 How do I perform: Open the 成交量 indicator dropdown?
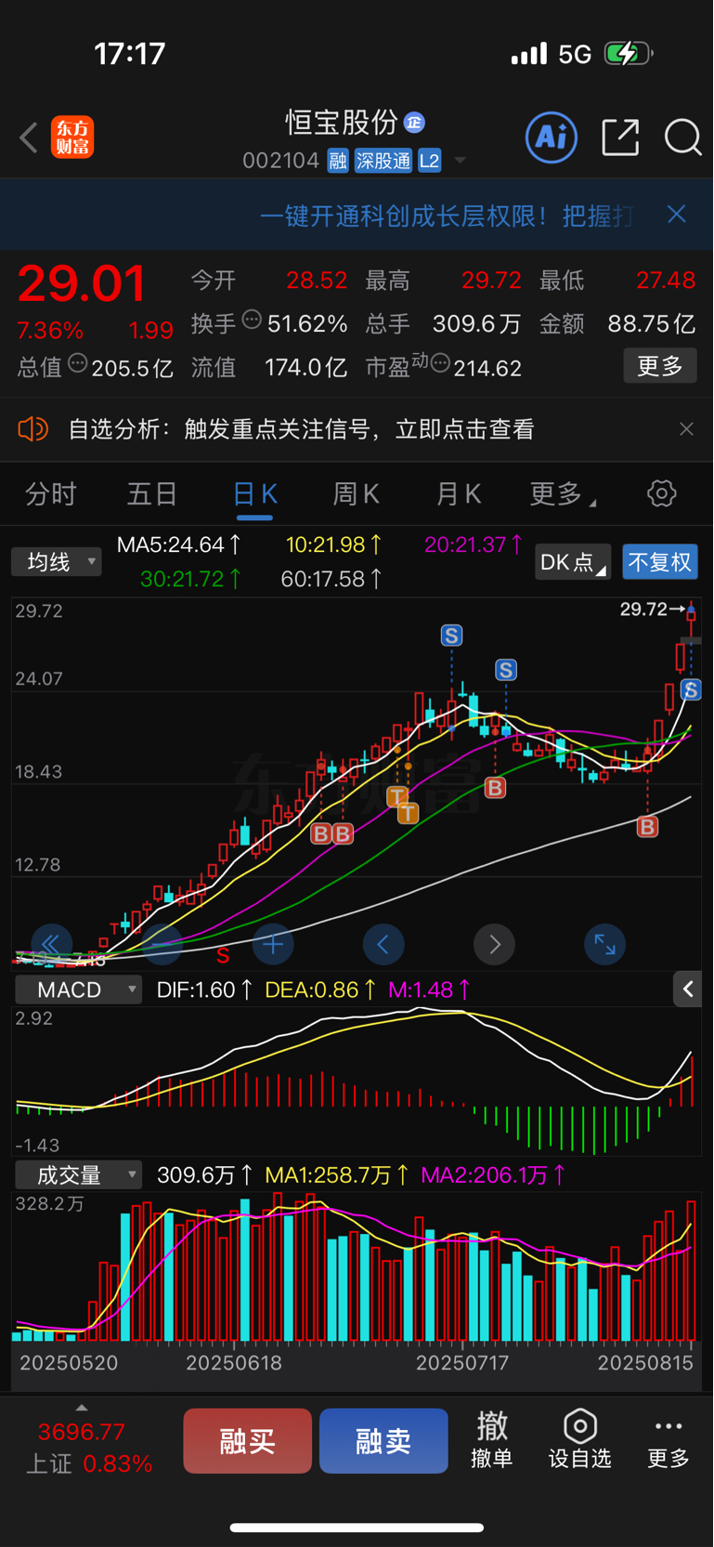click(78, 1175)
